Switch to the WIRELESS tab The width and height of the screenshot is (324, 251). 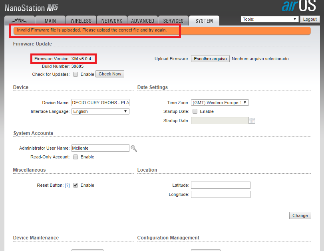pos(81,21)
